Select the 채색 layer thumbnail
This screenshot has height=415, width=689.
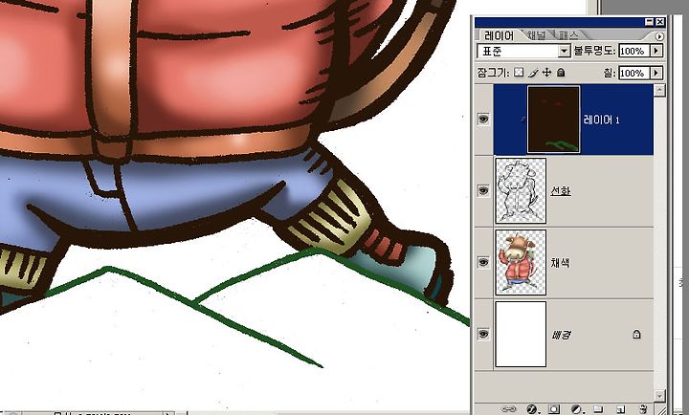tap(521, 263)
